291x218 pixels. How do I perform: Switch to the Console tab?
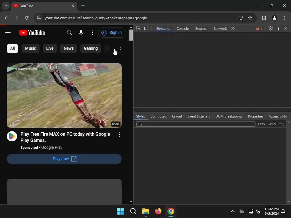(x=183, y=29)
